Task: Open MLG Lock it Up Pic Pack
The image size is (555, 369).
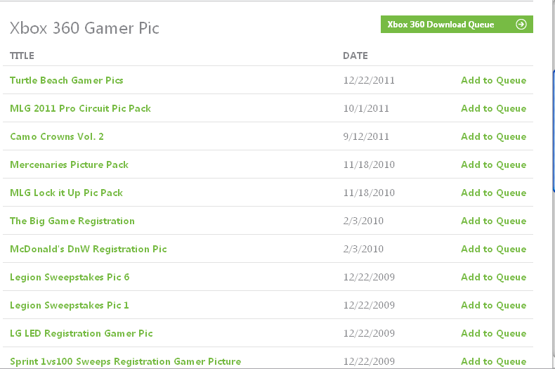Action: click(x=66, y=193)
